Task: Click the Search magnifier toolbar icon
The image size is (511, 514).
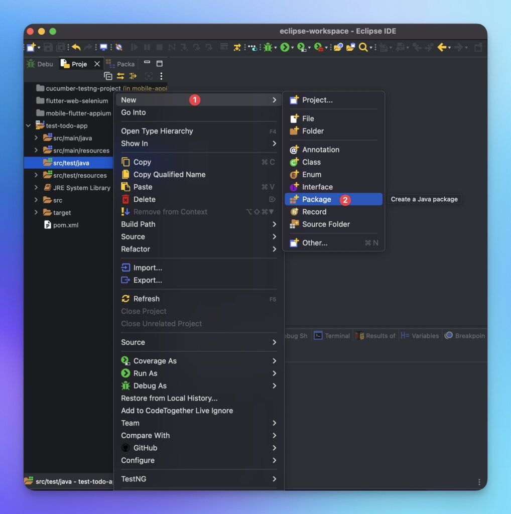Action: [x=363, y=47]
